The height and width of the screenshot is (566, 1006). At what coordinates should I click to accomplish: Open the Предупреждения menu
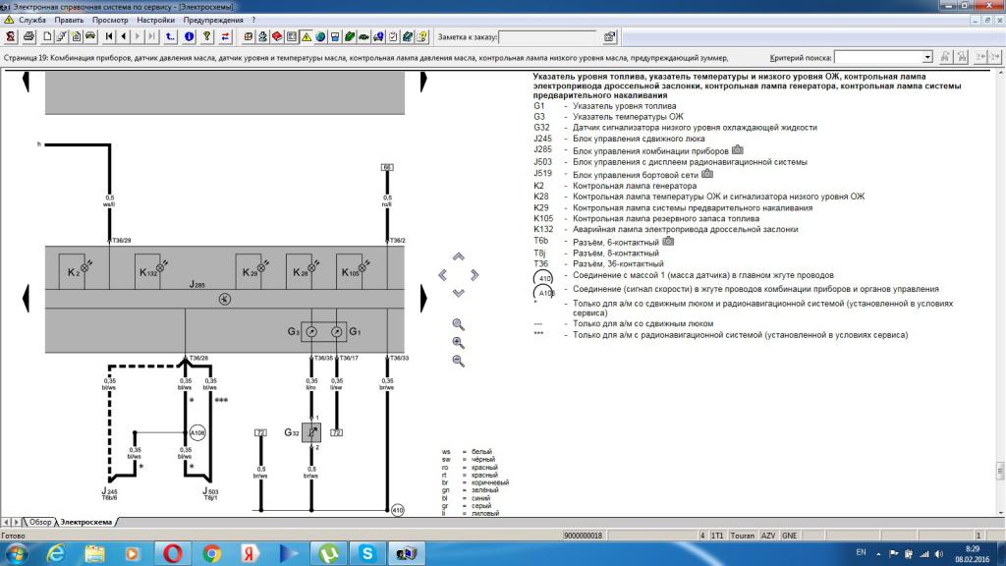click(213, 20)
